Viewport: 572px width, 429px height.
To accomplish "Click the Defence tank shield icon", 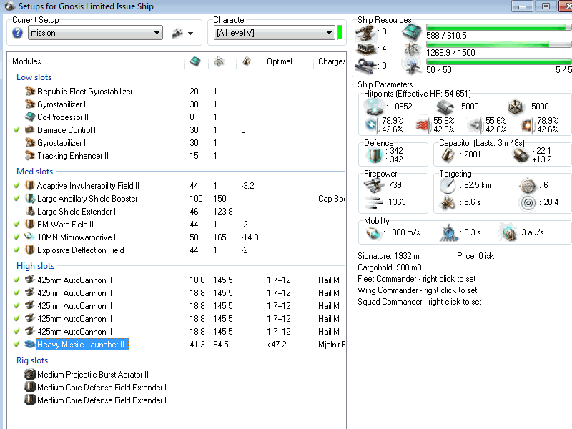I will point(374,155).
